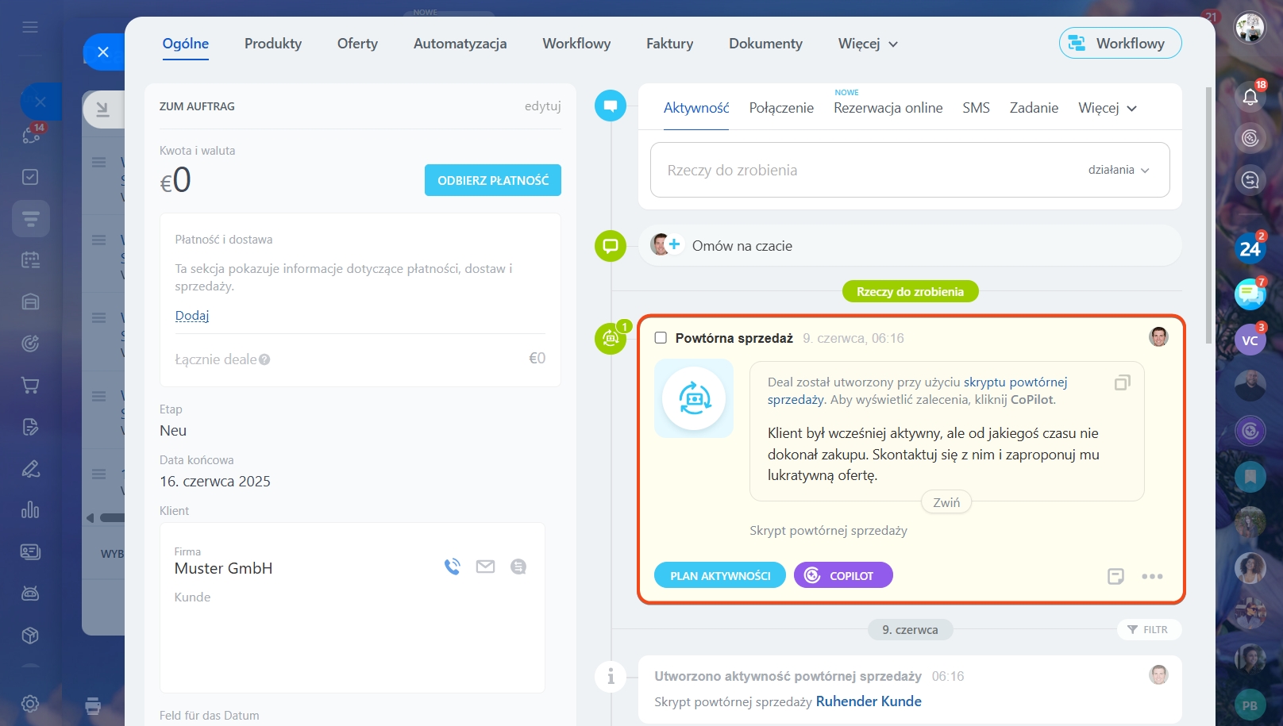Screen dimensions: 1283x726
Task: Open the działania dropdown
Action: (x=1119, y=170)
